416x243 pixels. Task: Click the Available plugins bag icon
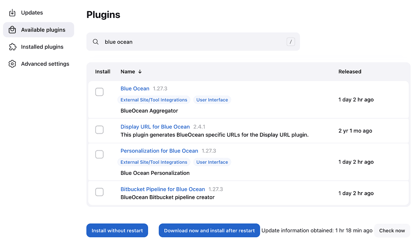click(12, 29)
